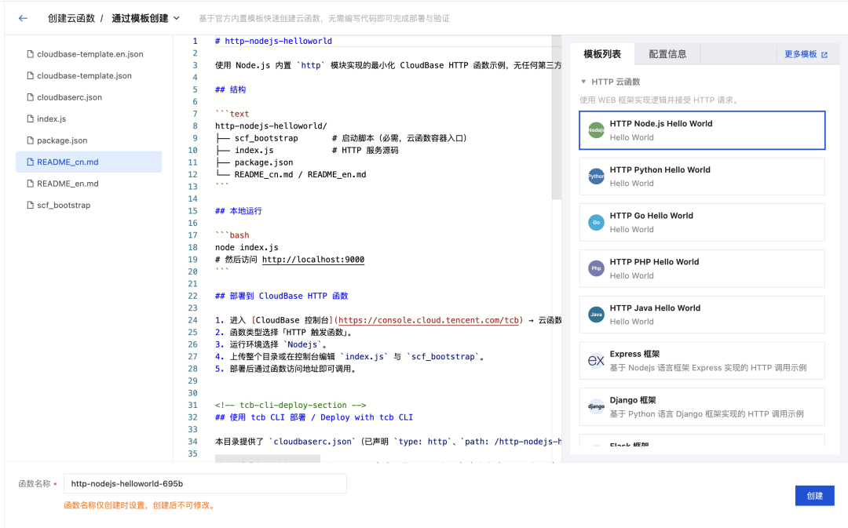The image size is (848, 528).
Task: Select the Express framework ex icon
Action: coord(596,360)
